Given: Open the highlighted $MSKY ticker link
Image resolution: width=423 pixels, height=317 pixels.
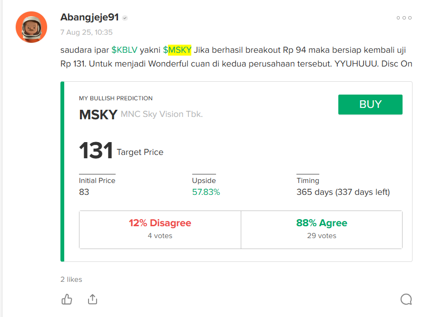Looking at the screenshot, I should click(x=177, y=50).
